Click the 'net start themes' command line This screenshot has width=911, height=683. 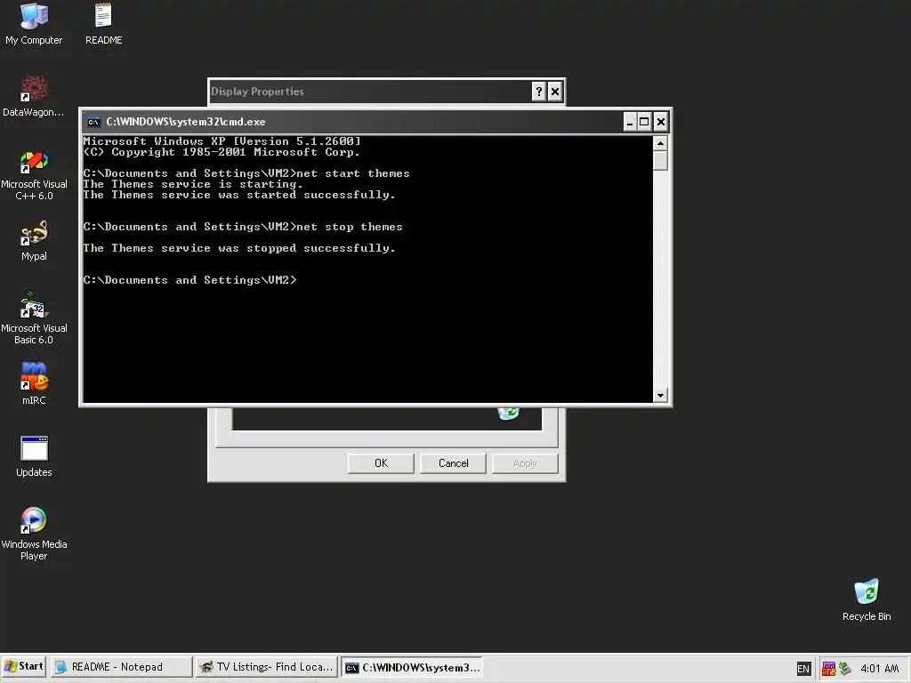pos(246,173)
